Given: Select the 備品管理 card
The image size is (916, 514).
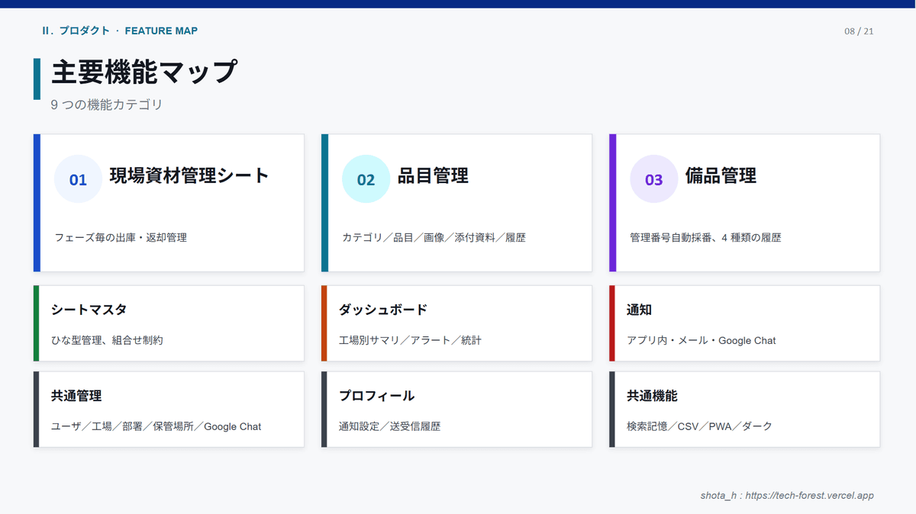Looking at the screenshot, I should [x=744, y=202].
